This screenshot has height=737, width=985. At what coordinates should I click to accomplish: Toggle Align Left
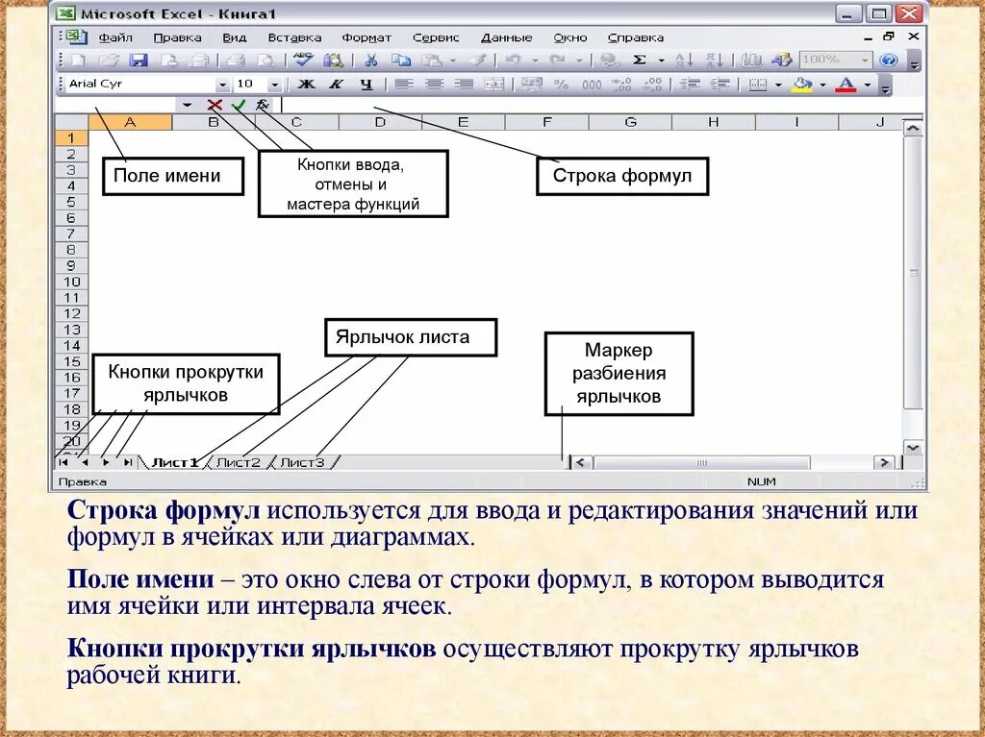[x=404, y=85]
